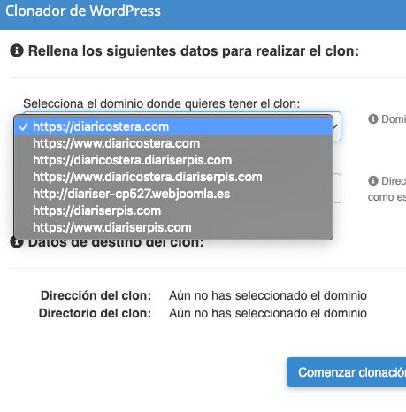
Task: Click the info icon next to Direc text
Action: (x=373, y=180)
